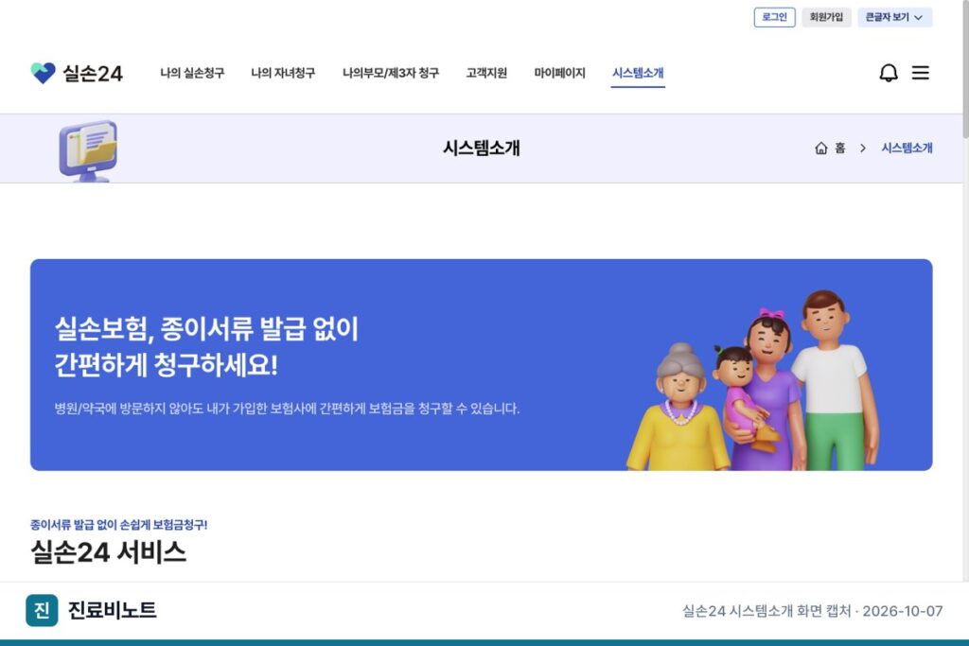
Task: Open the notification bell icon
Action: [888, 73]
